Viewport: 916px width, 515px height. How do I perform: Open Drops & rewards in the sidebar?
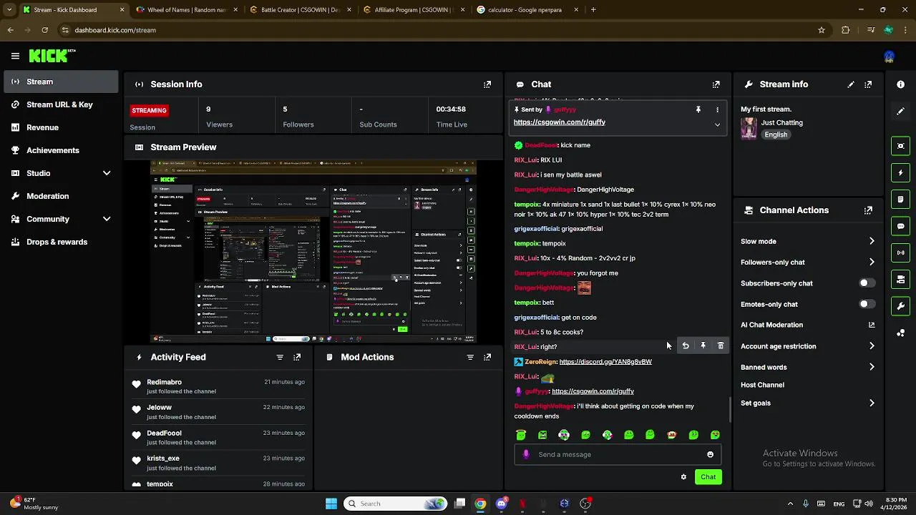(59, 242)
